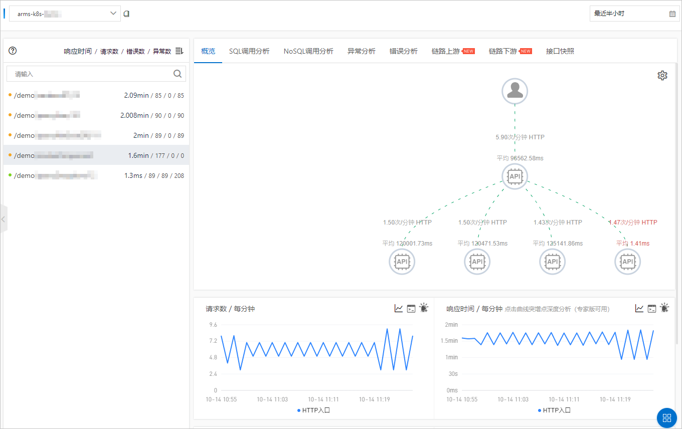Sort interface list by 响应时间
The height and width of the screenshot is (429, 682).
[78, 51]
